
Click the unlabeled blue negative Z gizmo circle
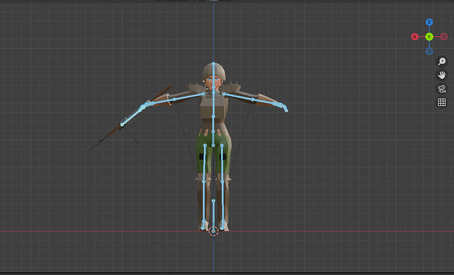point(429,51)
